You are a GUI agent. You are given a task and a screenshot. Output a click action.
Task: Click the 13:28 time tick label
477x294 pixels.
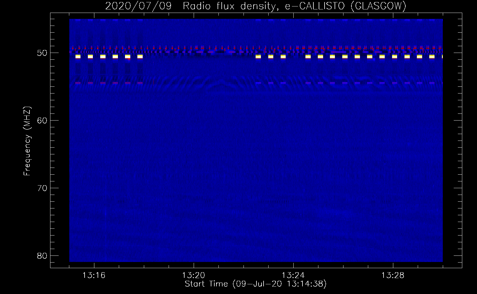coord(393,275)
